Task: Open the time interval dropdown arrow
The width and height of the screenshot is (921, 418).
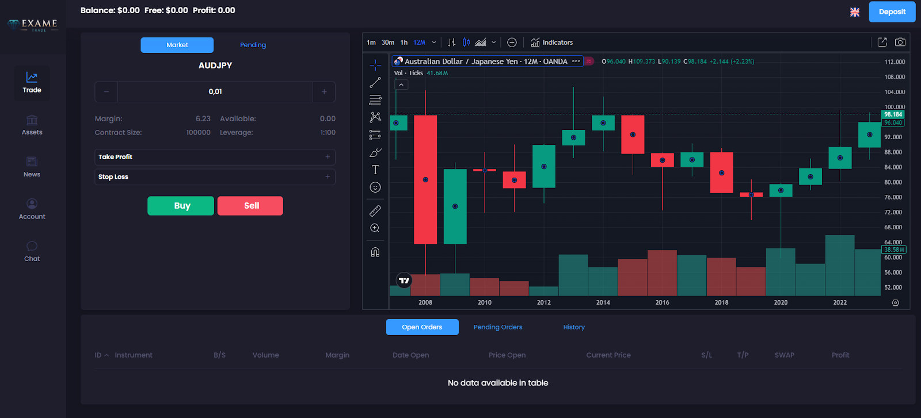Action: click(434, 43)
